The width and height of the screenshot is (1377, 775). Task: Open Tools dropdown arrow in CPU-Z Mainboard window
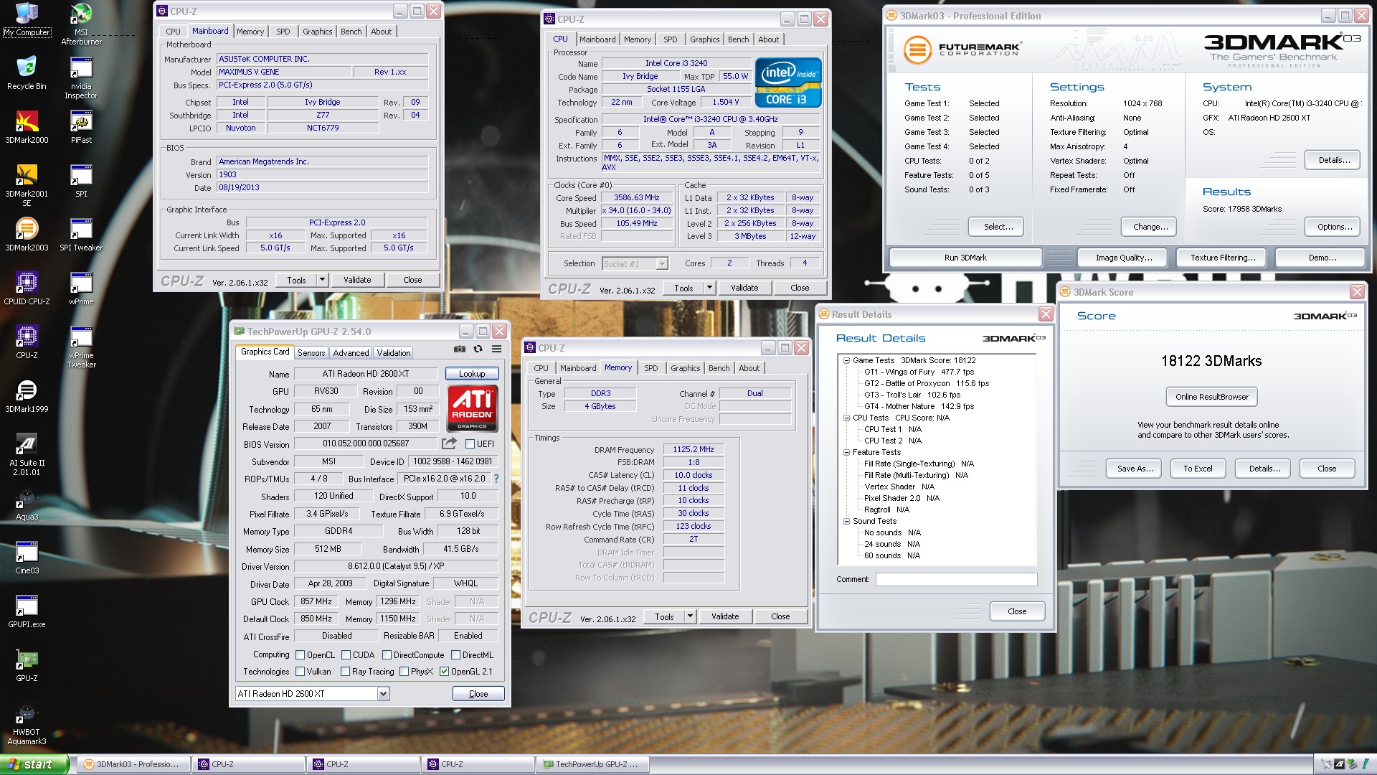[x=322, y=280]
